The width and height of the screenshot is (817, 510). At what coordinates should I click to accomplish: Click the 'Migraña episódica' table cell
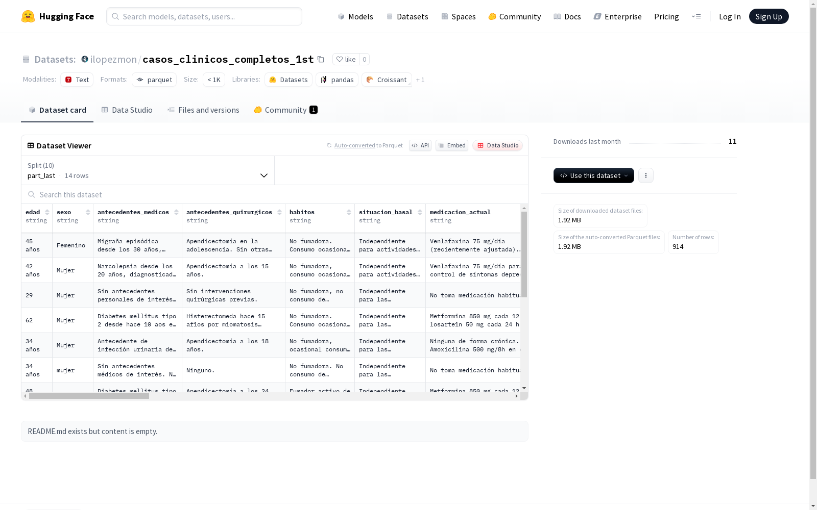(137, 245)
